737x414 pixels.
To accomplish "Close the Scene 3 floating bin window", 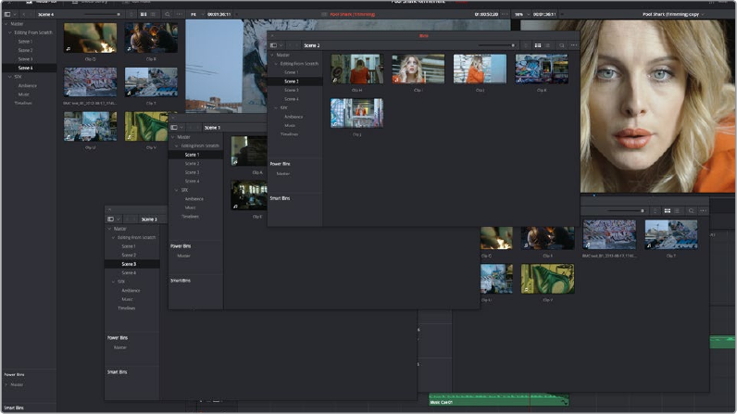I will (109, 209).
